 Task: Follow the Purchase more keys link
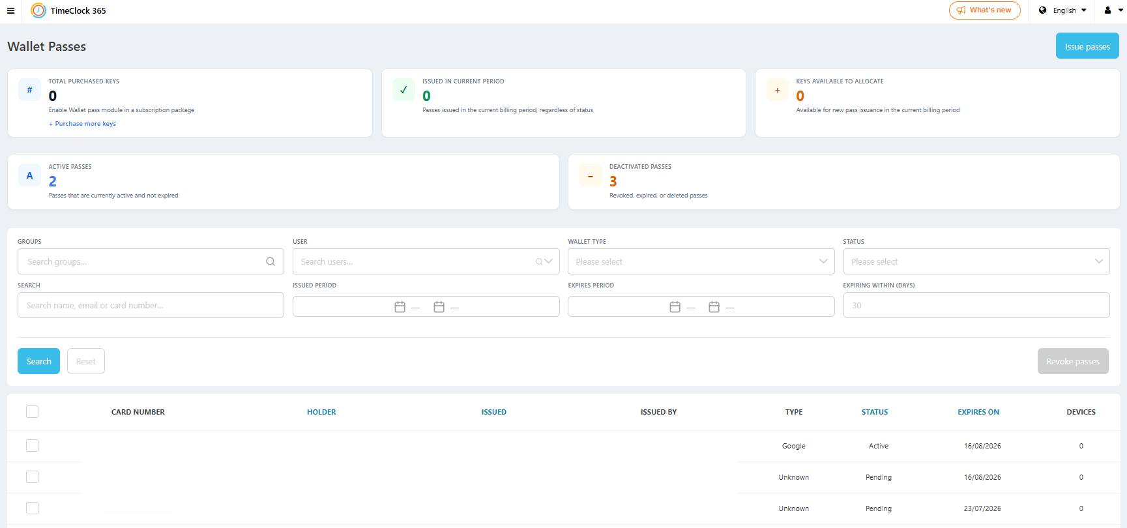coord(83,124)
